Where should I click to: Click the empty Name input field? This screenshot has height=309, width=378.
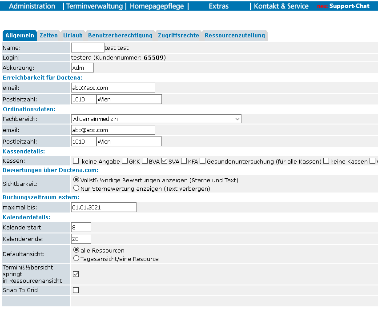coord(88,48)
